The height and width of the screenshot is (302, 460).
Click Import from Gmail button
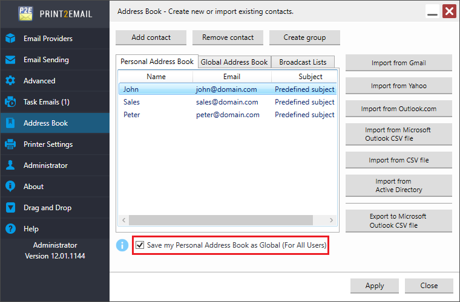tap(399, 63)
